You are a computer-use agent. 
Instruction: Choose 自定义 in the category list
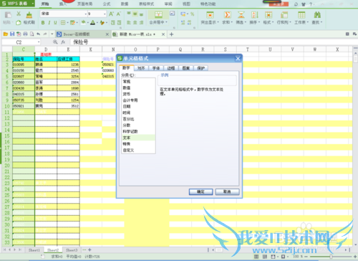138,150
